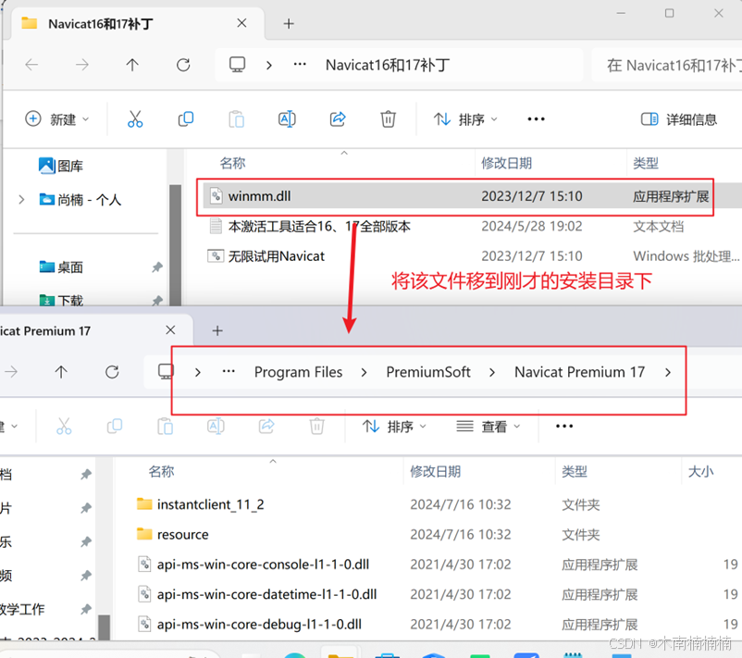
Task: Add new tab in Navicat16和17补丁 window
Action: point(289,23)
